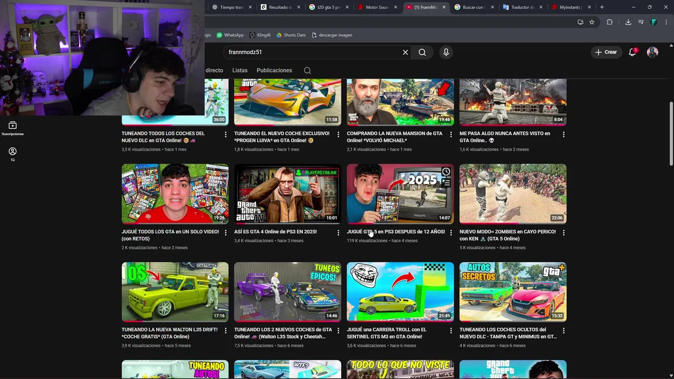Open KlingAI bookmark
674x379 pixels.
260,35
